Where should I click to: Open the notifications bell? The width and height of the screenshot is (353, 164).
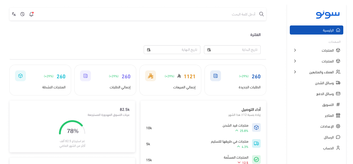[x=31, y=14]
